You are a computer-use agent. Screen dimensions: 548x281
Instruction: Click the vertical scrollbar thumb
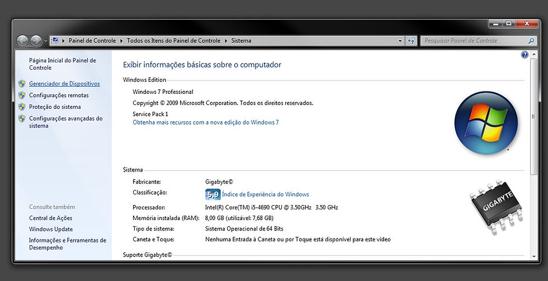[533, 117]
